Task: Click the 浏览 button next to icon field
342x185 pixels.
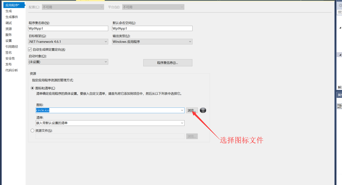Action: (x=192, y=110)
